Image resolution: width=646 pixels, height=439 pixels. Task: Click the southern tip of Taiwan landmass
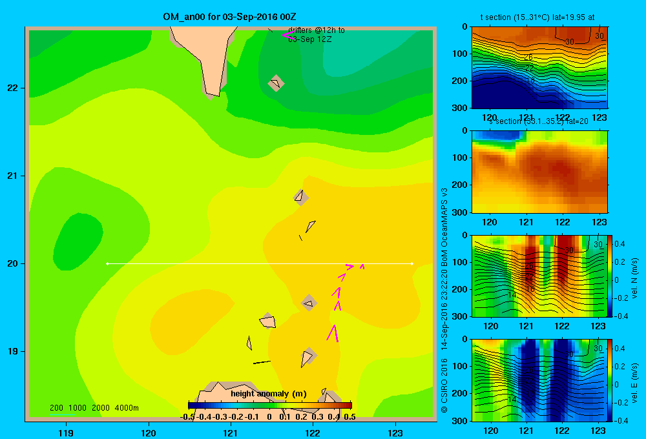point(213,94)
